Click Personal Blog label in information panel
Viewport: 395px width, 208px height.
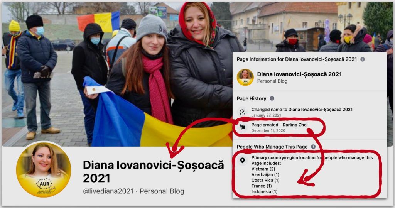click(x=272, y=81)
